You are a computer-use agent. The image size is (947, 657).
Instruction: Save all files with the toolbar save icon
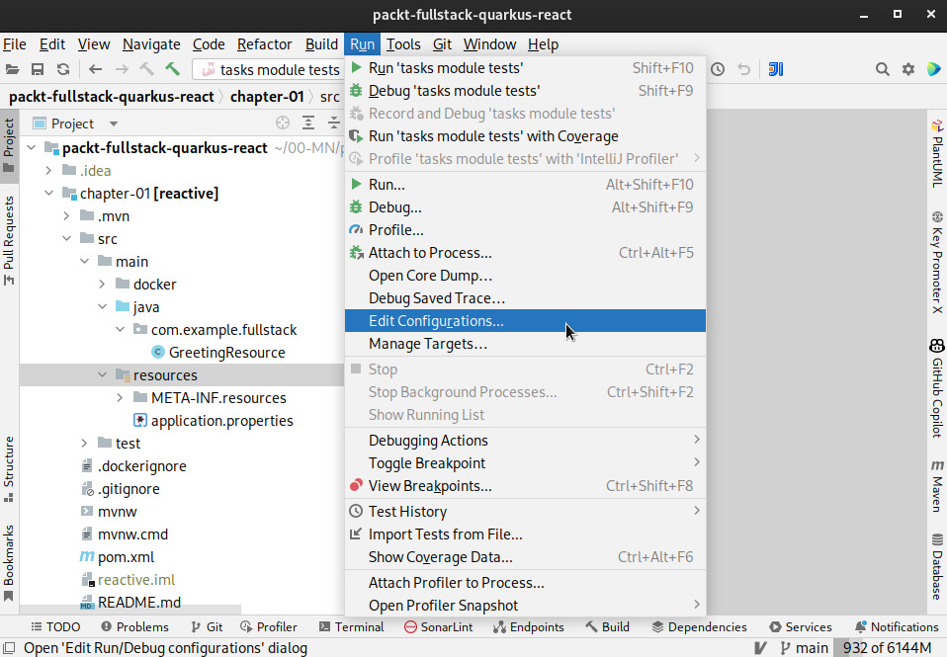(38, 69)
